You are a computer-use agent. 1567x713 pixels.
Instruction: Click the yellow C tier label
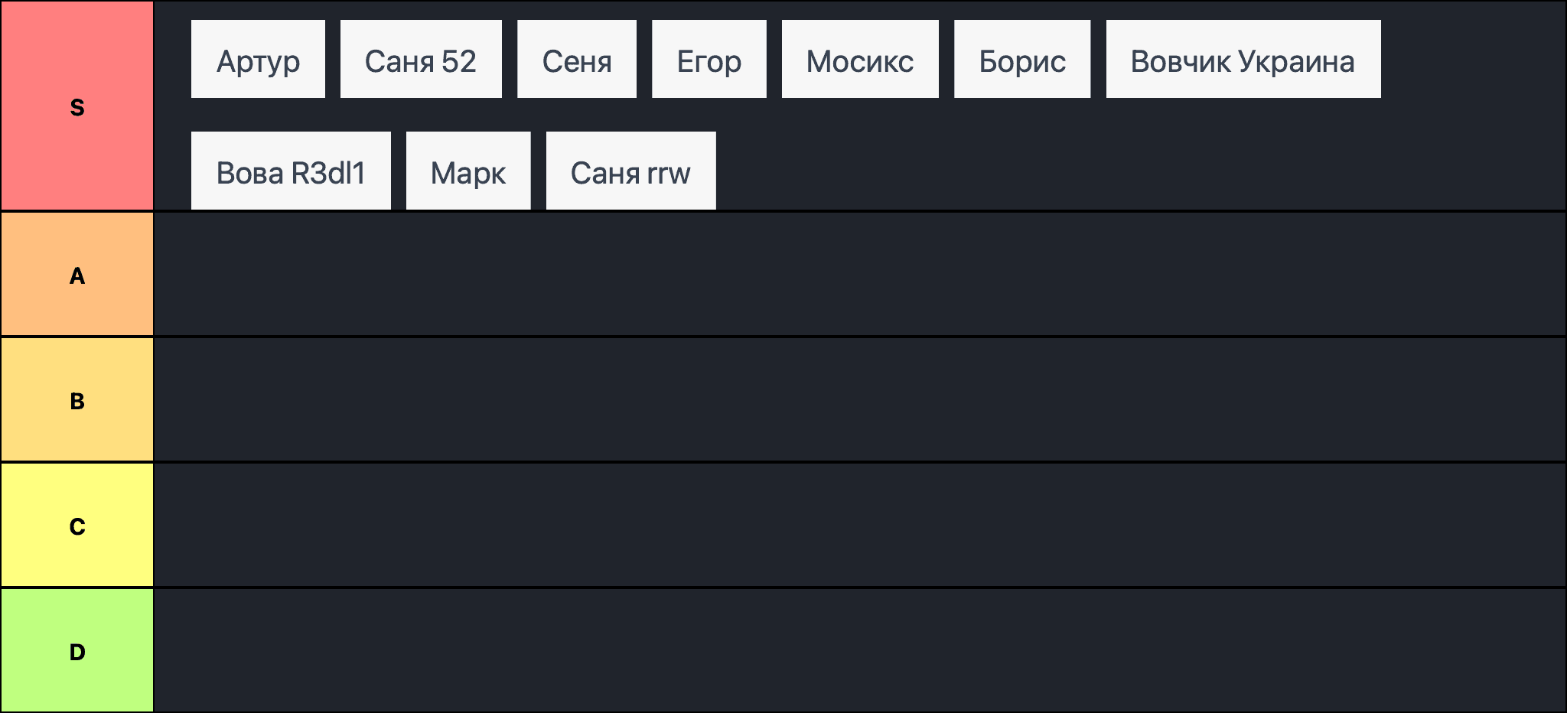[x=77, y=526]
